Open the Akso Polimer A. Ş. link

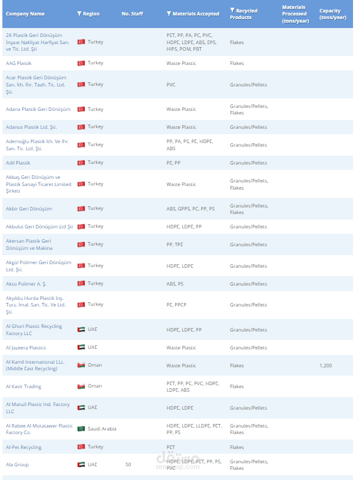(26, 284)
